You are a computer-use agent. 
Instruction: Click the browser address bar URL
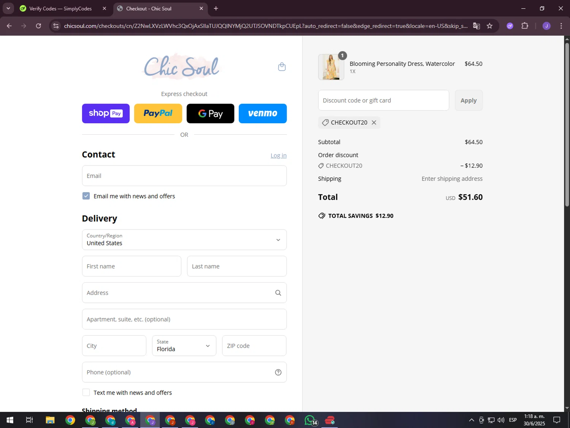pos(266,26)
